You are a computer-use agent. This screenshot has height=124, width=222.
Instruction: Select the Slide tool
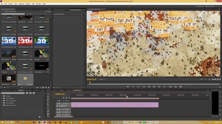[x=48, y=109]
